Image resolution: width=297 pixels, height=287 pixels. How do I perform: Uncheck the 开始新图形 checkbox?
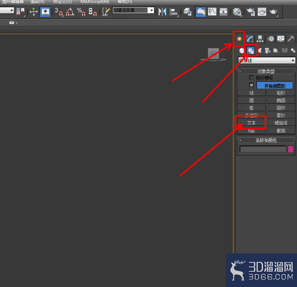click(x=251, y=85)
